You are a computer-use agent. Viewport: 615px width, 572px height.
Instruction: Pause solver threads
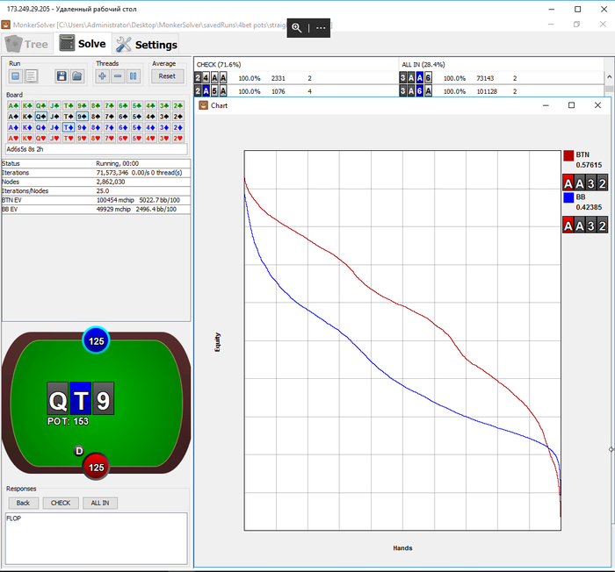(x=134, y=76)
